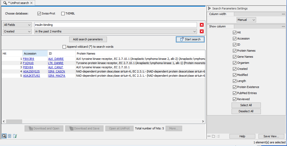Click the insulin-binding search text field
The height and width of the screenshot is (146, 287).
(x=115, y=25)
